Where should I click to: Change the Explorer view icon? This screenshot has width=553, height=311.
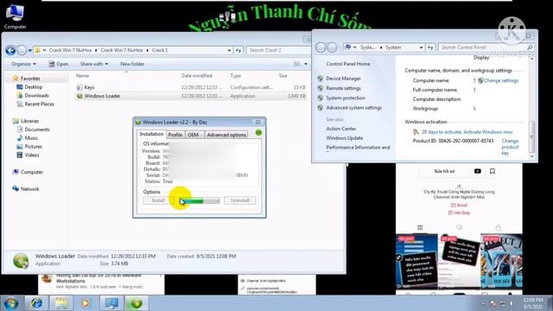pyautogui.click(x=297, y=64)
